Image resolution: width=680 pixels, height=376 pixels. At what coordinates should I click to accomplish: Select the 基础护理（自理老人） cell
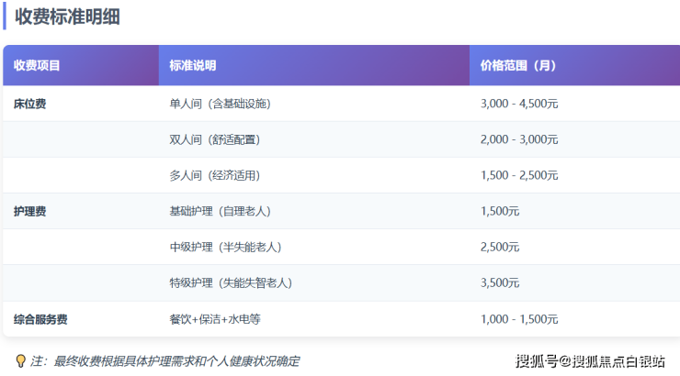point(220,211)
